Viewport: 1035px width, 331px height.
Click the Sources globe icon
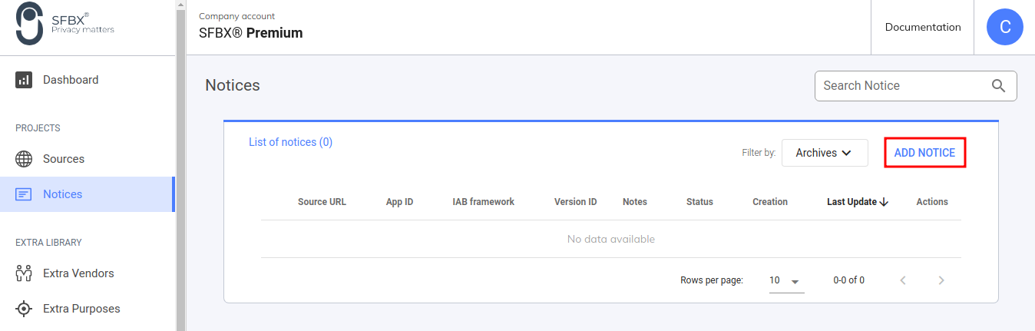[x=24, y=159]
